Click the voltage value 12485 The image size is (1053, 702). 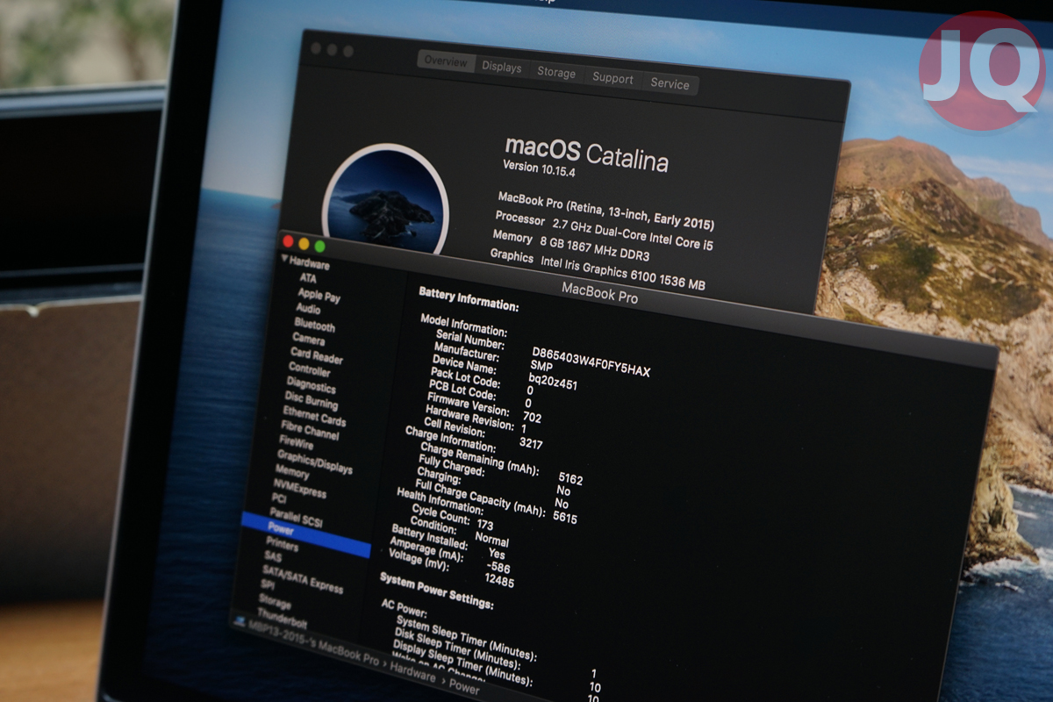499,580
